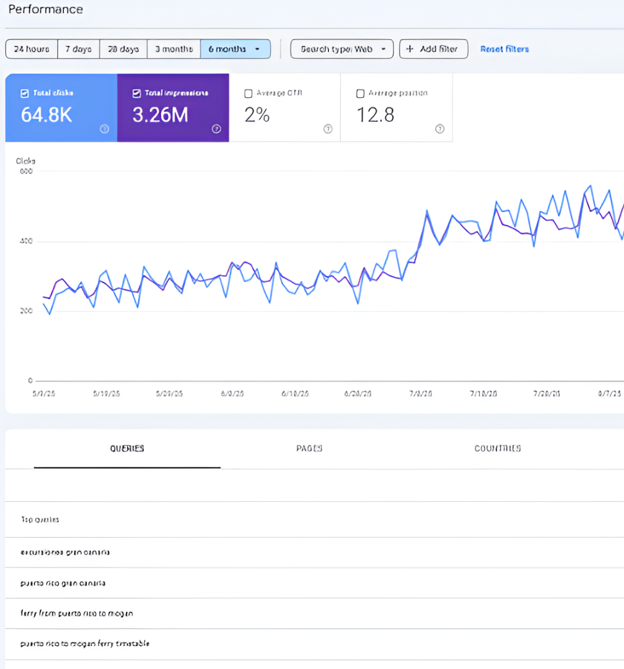Click help icon on Average position card
624x669 pixels.
(x=439, y=129)
